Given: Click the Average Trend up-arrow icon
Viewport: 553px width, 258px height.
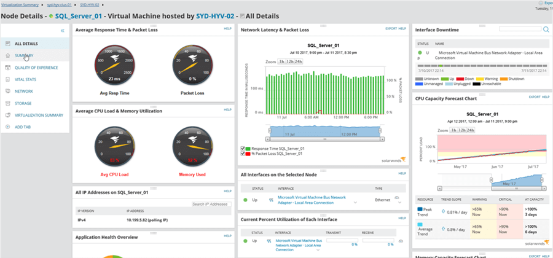Looking at the screenshot, I should (442, 230).
